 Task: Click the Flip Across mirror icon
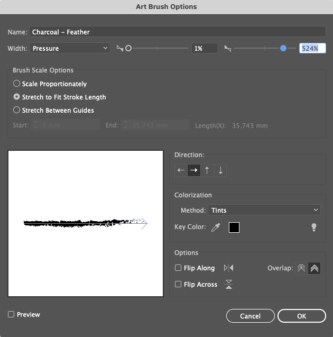(x=229, y=284)
